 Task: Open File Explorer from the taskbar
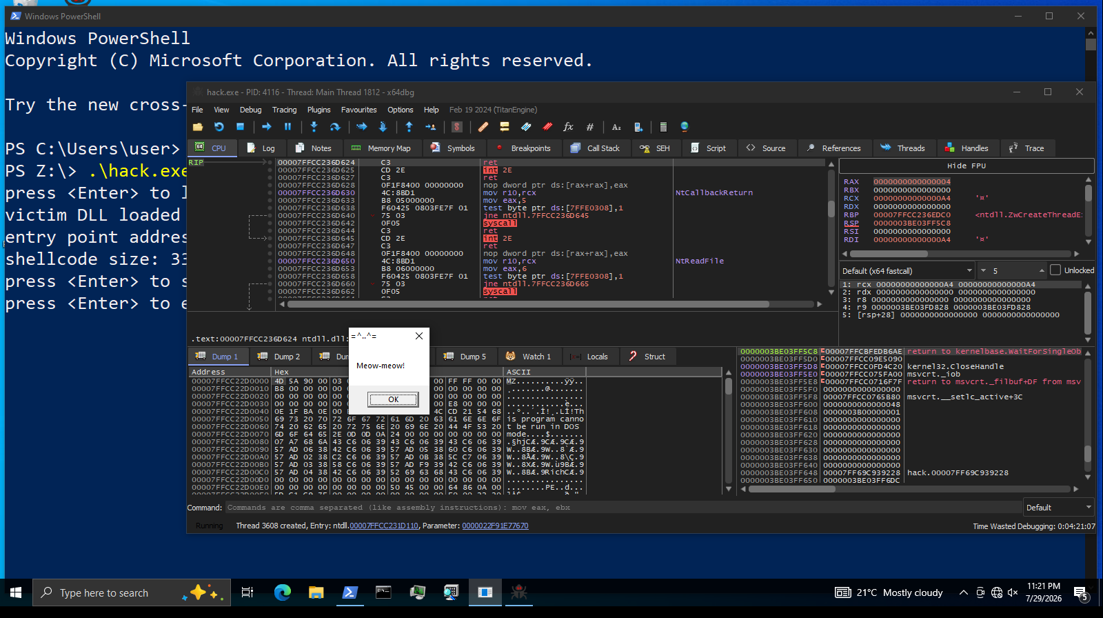(x=316, y=592)
